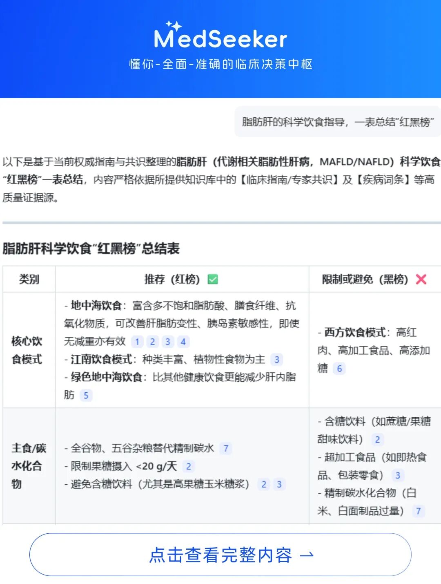Click the 全谷物、五谷杂粮替代精制碳水 line
The width and height of the screenshot is (441, 584).
point(139,448)
